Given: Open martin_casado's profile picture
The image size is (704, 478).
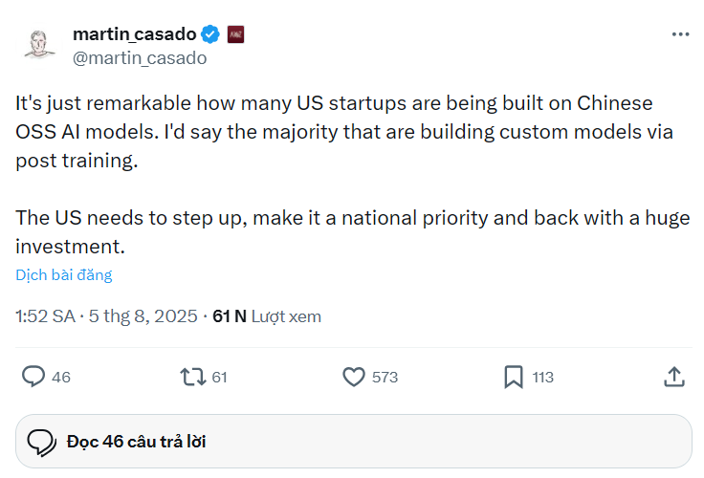Looking at the screenshot, I should (35, 45).
